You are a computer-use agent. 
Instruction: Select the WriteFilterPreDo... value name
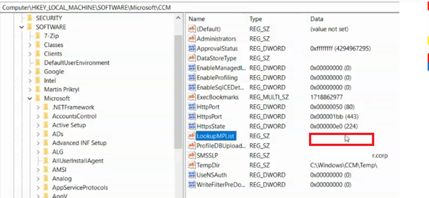(x=222, y=185)
